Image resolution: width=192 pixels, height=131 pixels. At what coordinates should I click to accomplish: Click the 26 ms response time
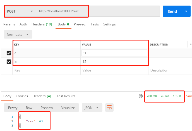click(x=165, y=96)
